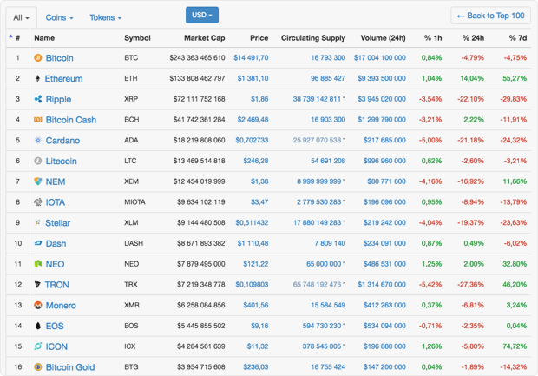Open the EOS name link
The image size is (538, 376).
coord(55,326)
